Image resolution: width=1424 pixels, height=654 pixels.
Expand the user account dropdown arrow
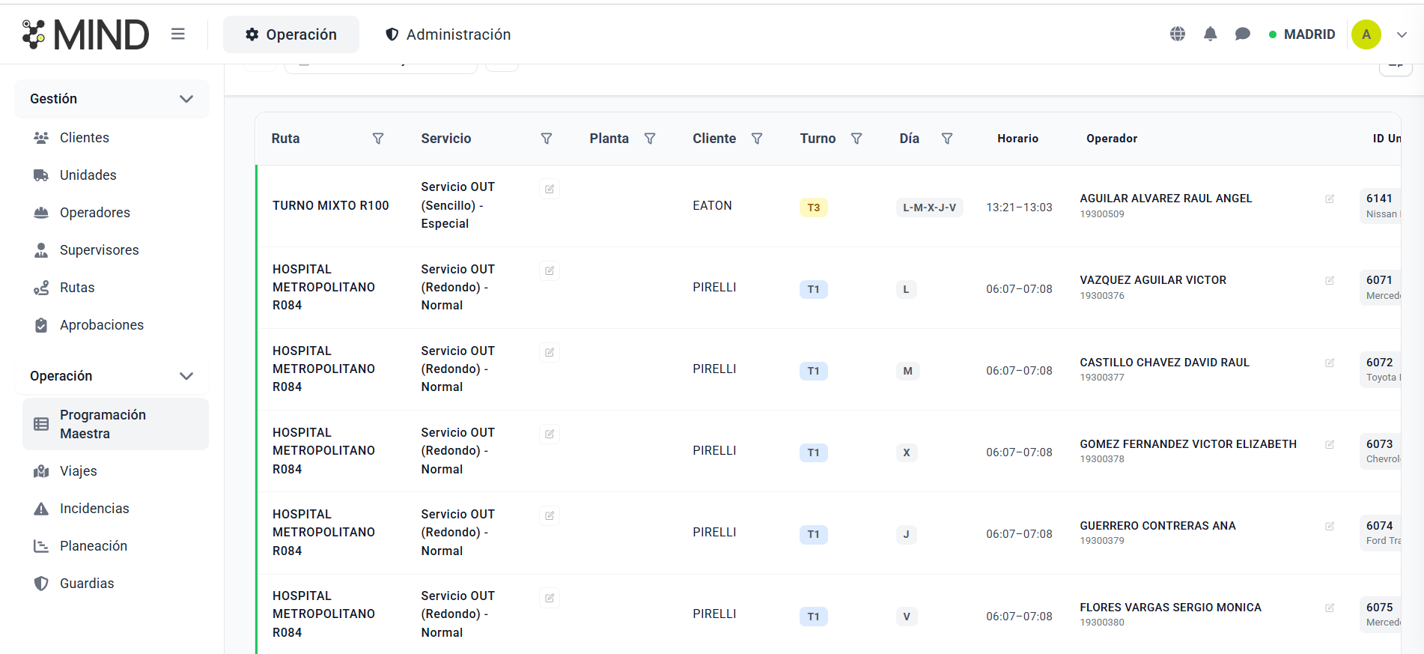click(x=1402, y=34)
